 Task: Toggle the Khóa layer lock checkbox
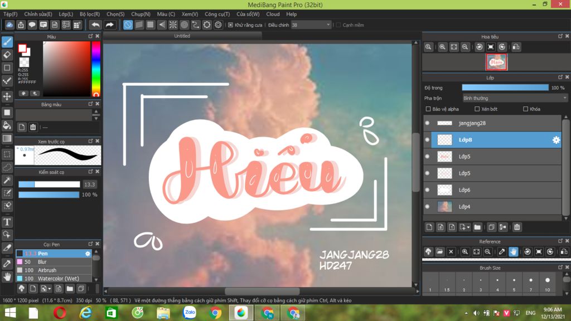tap(525, 109)
